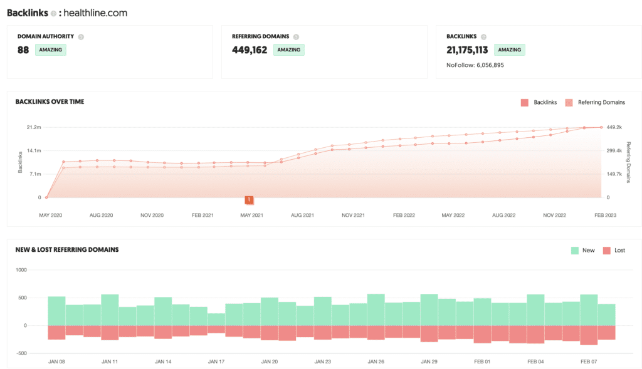
Task: Open the Domain Authority help tooltip icon
Action: pyautogui.click(x=81, y=37)
